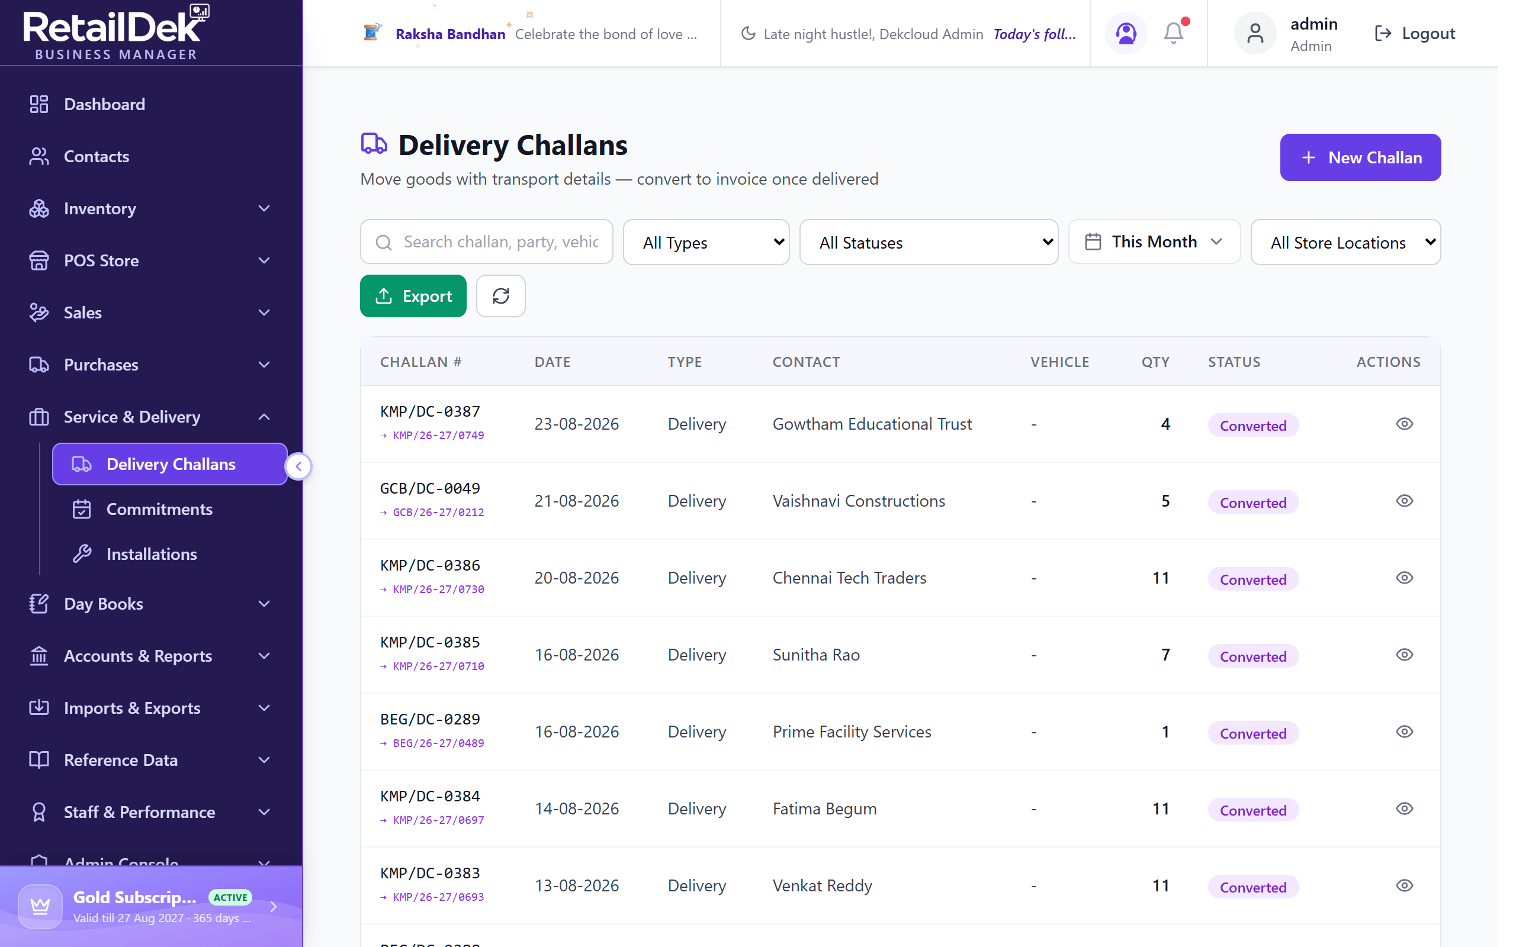Open linked invoice KMP/26-27/0749
The height and width of the screenshot is (947, 1516).
pos(438,435)
